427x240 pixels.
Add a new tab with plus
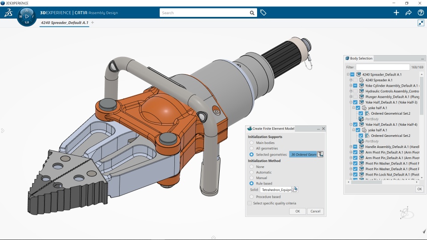point(93,22)
